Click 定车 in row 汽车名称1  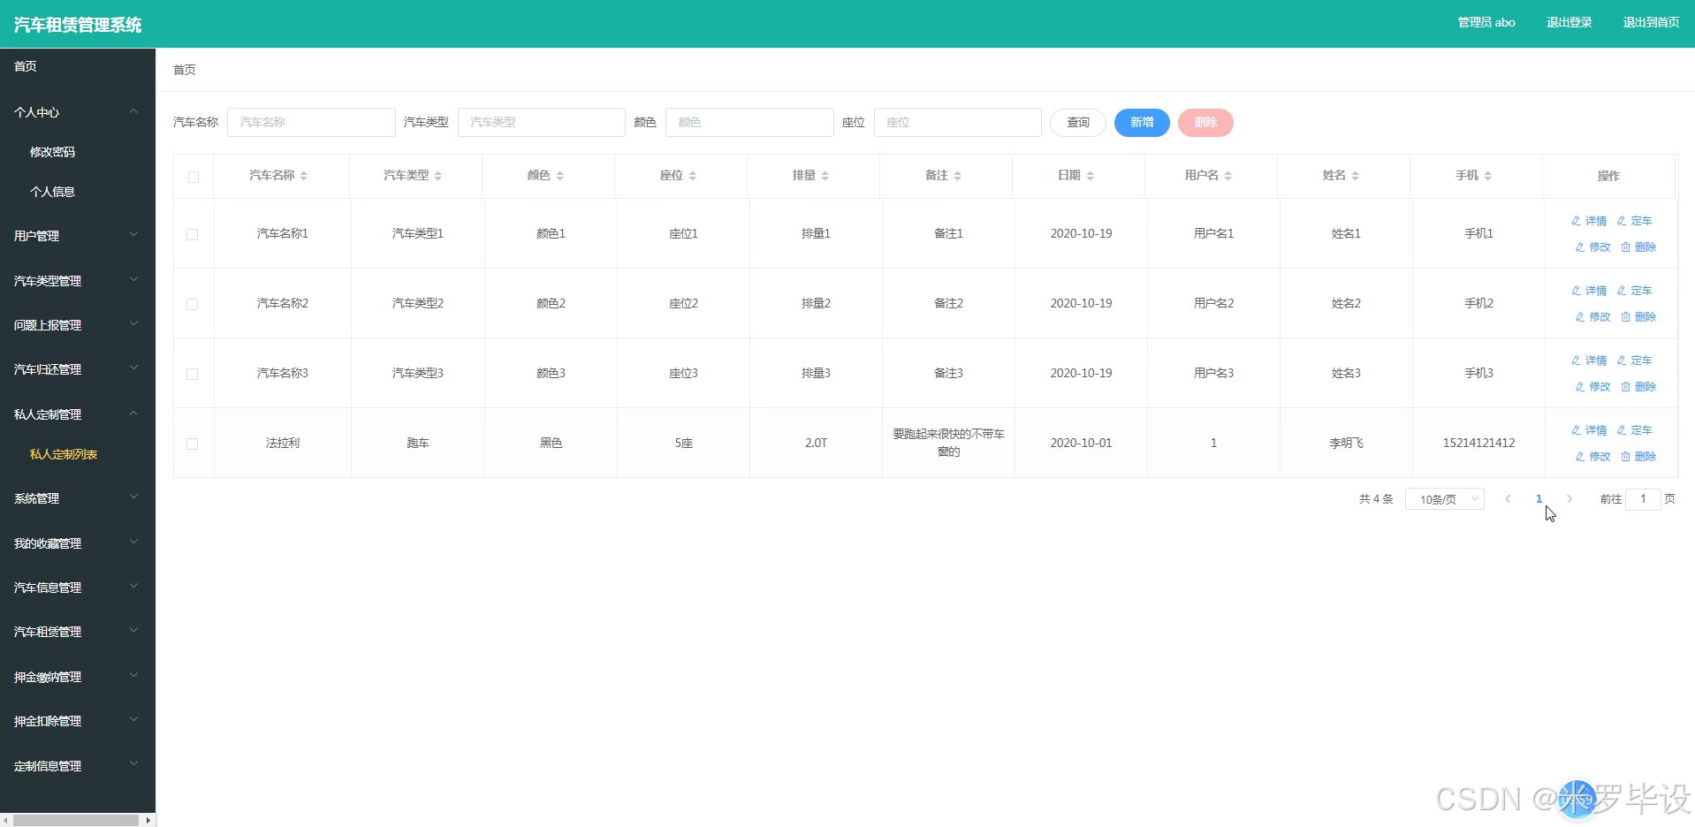[1634, 221]
